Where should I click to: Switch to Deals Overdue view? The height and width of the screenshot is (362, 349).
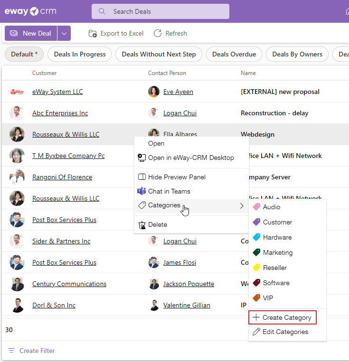[234, 54]
